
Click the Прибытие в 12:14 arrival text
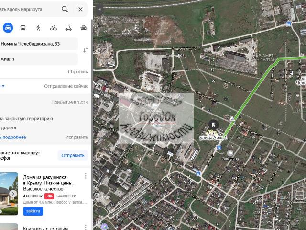point(70,102)
